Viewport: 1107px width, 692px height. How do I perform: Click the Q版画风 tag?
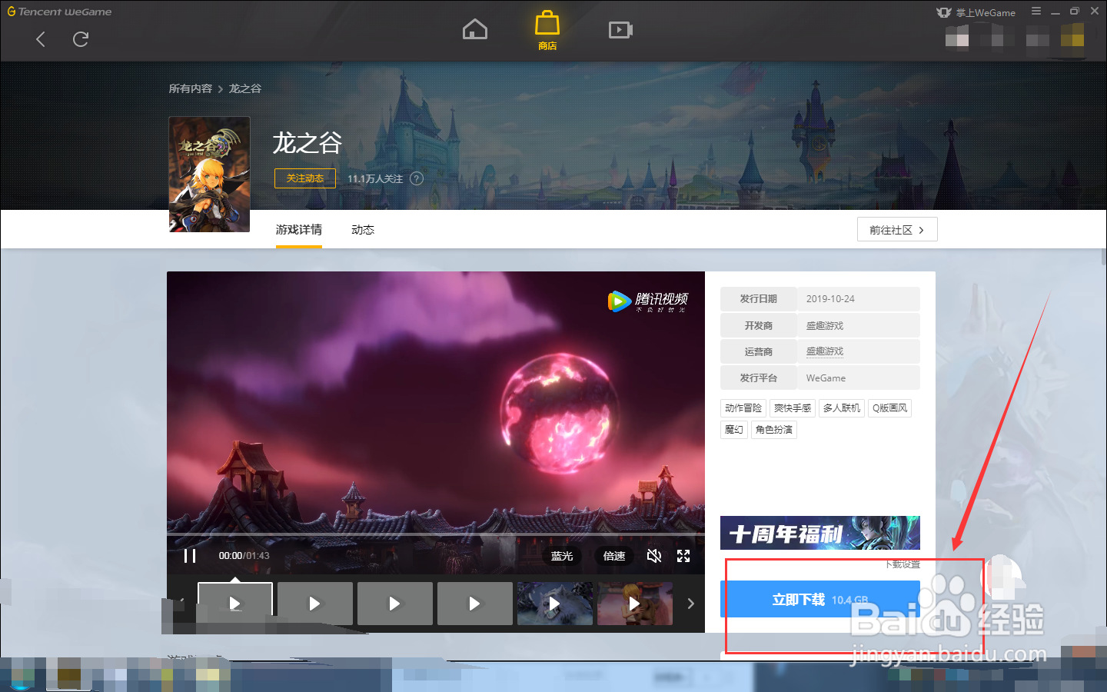click(x=890, y=408)
